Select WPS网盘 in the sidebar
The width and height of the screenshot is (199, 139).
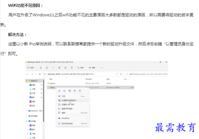(x=33, y=116)
